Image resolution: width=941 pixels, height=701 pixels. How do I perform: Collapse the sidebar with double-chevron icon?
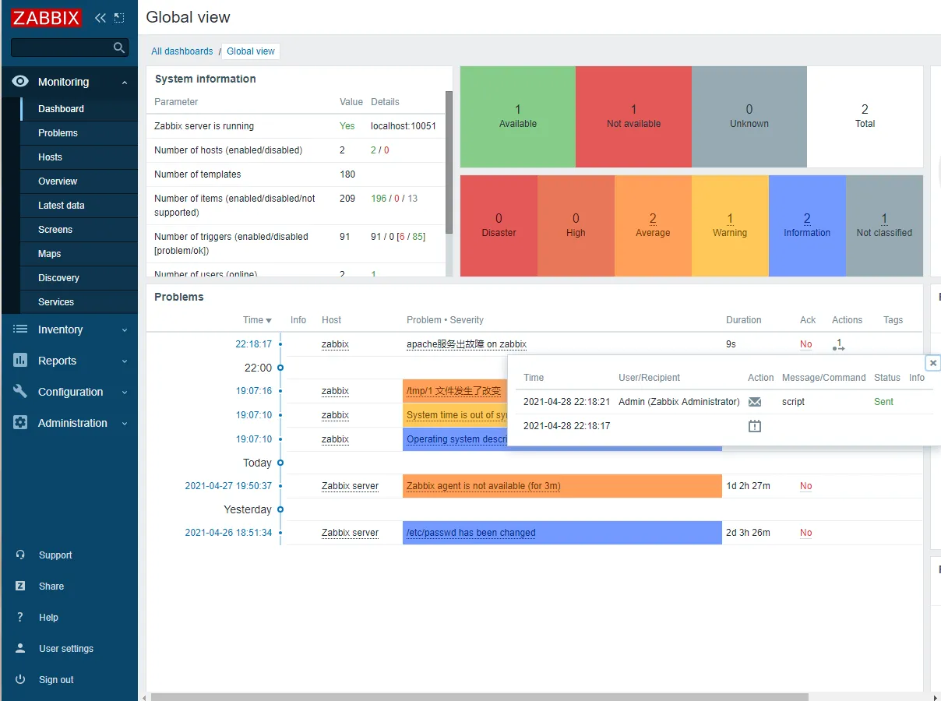point(100,17)
